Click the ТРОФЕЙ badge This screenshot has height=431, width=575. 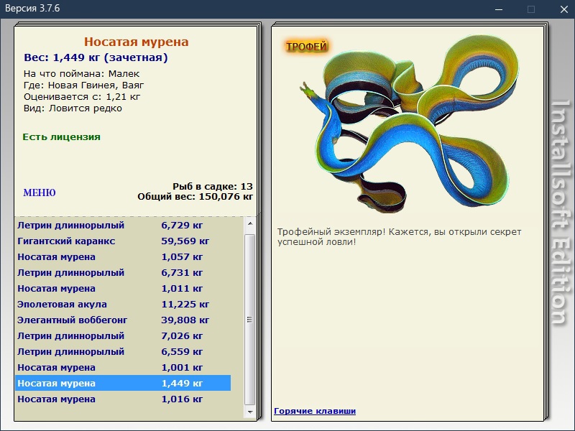(306, 47)
